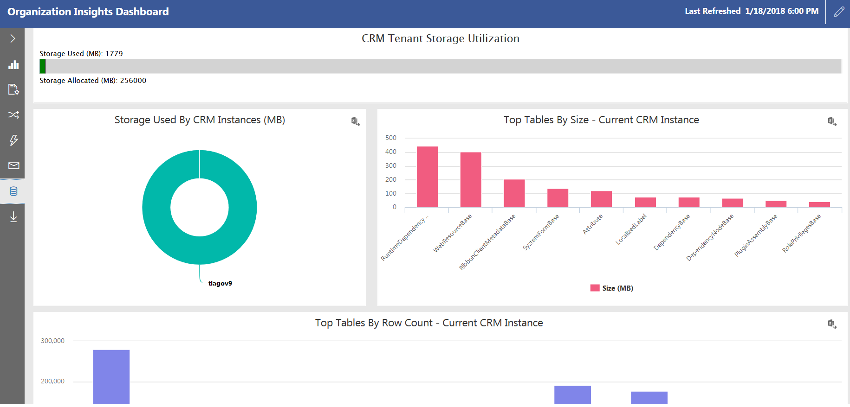Click the pencil edit icon in header

(x=838, y=12)
